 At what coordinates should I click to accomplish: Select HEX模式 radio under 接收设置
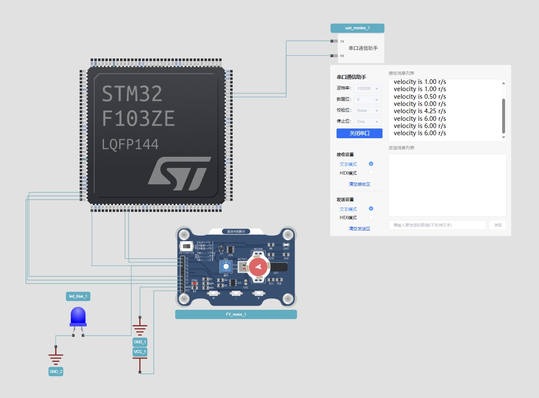[x=371, y=173]
